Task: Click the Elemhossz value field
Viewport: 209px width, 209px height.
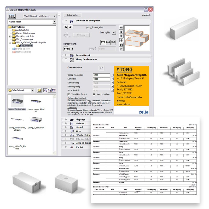Action: coord(101,79)
